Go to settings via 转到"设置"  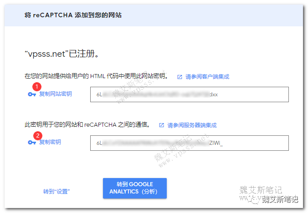coord(56,191)
